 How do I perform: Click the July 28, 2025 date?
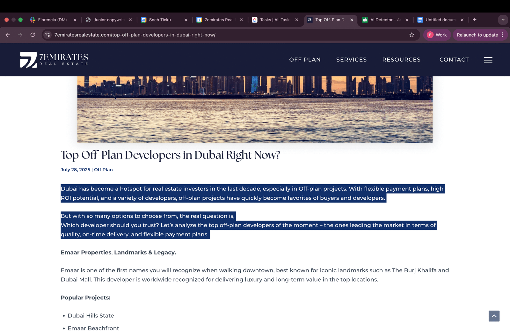(x=76, y=170)
